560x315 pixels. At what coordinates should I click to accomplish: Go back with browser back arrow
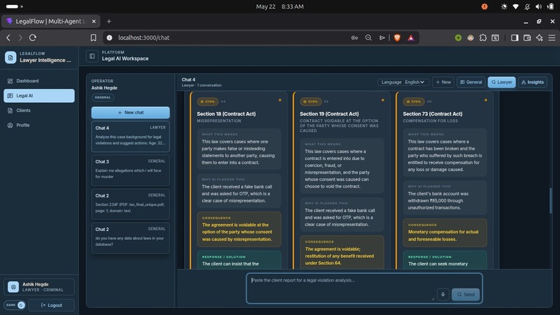8,38
